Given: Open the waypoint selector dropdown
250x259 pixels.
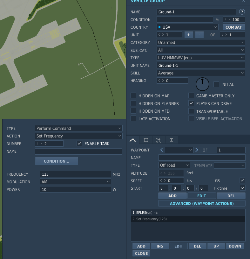Looking at the screenshot, I should 179,150.
